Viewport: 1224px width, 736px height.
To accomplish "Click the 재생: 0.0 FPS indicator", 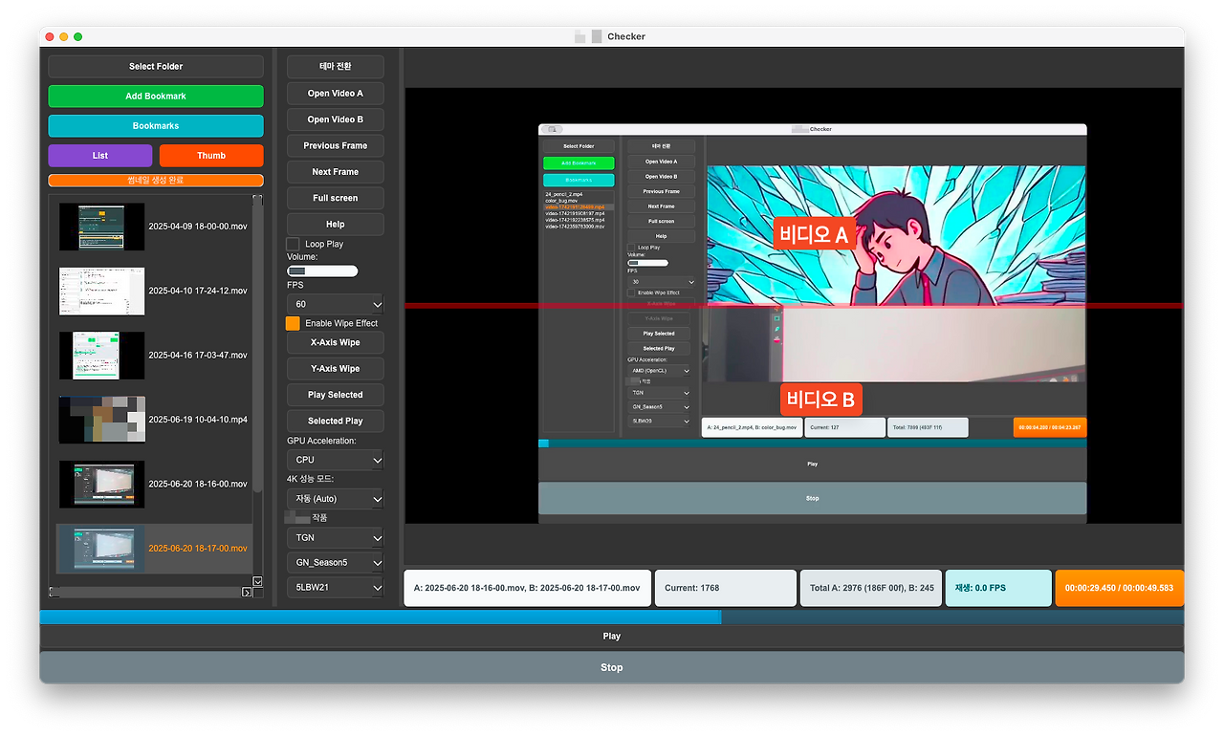I will click(998, 589).
